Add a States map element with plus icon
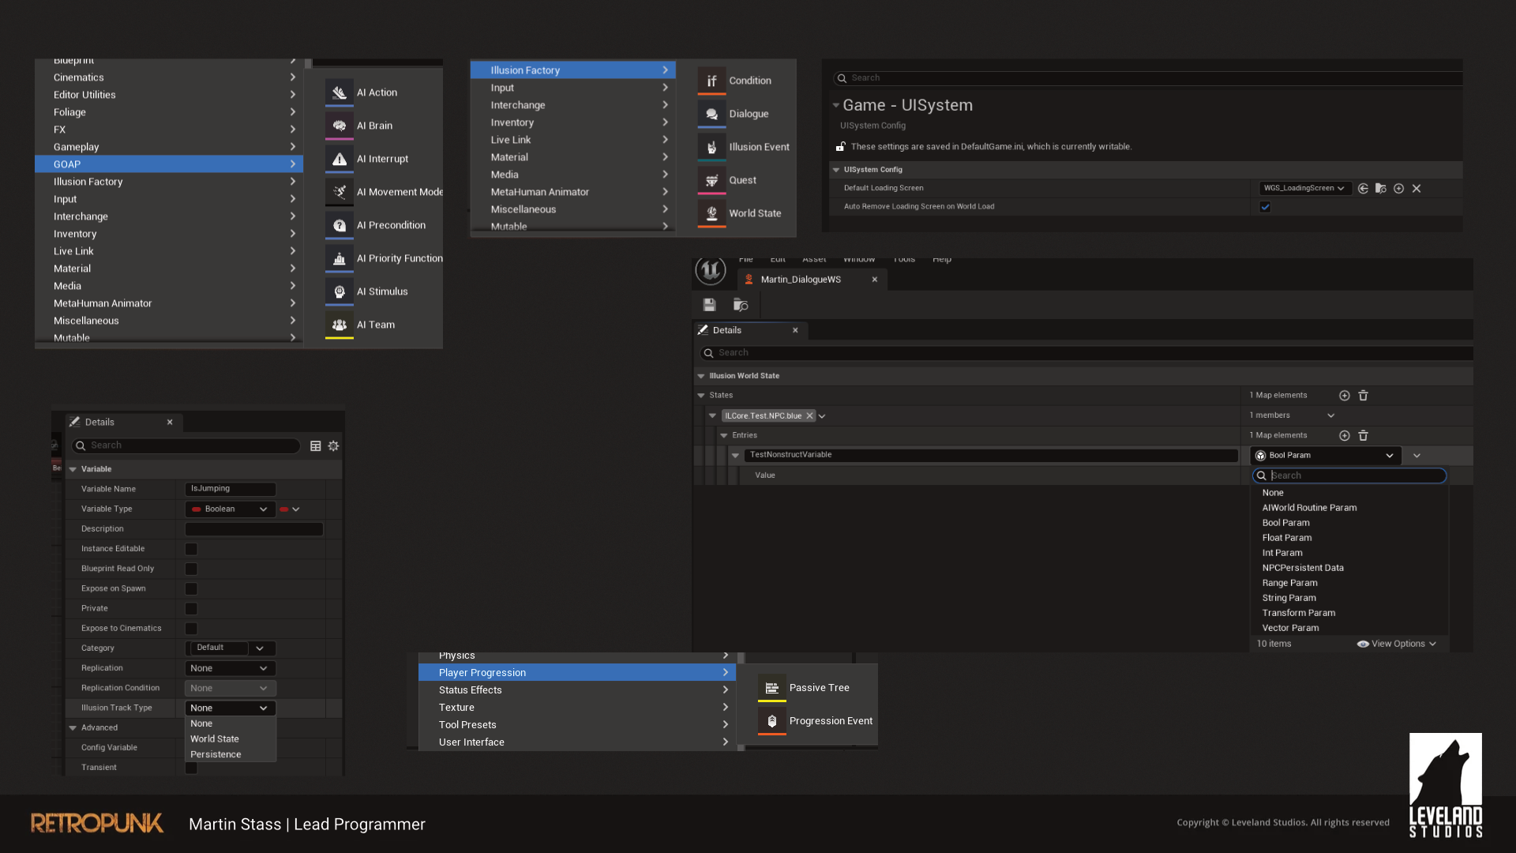Screen dimensions: 1516x853 pos(1344,396)
